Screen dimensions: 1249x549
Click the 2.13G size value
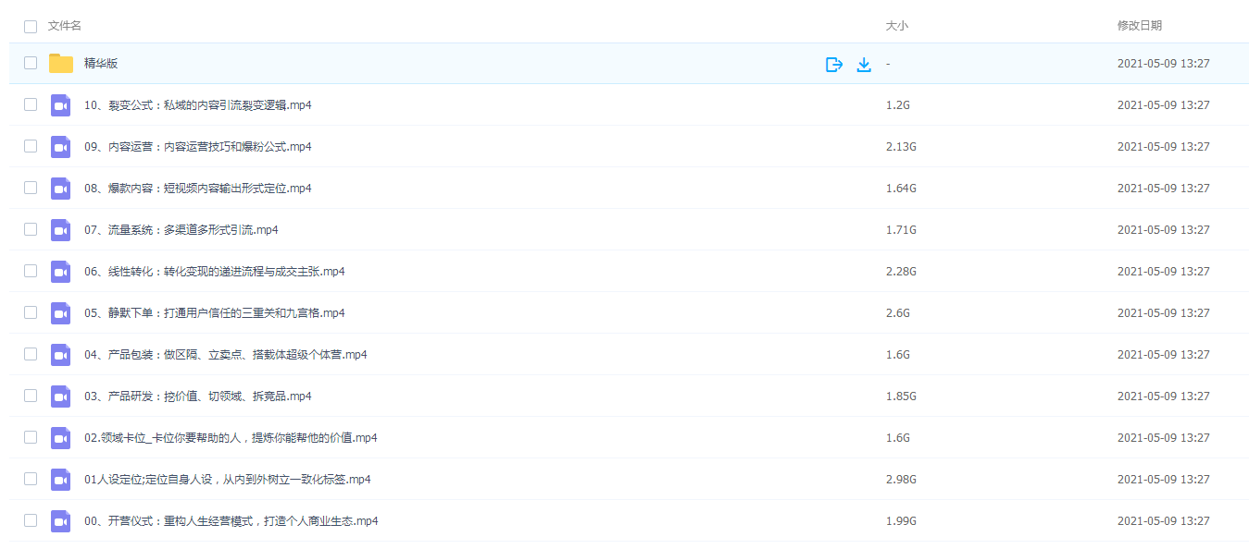pos(901,147)
